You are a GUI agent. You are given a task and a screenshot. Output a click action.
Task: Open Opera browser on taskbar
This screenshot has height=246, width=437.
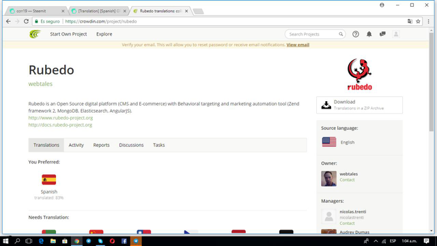[112, 241]
